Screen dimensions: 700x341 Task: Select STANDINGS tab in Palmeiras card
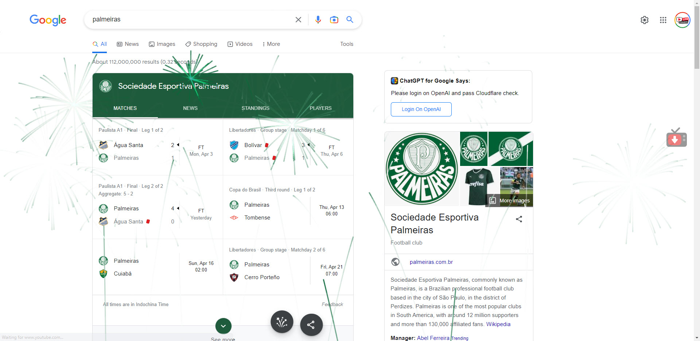pyautogui.click(x=256, y=108)
